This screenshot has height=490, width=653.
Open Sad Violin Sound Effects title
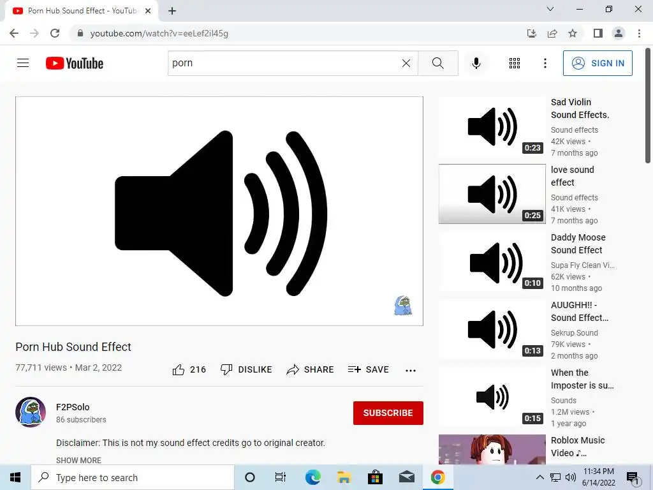coord(580,108)
